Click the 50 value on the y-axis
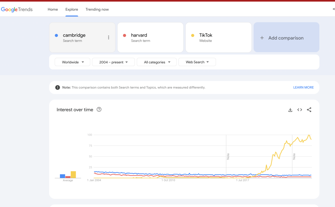 91,156
